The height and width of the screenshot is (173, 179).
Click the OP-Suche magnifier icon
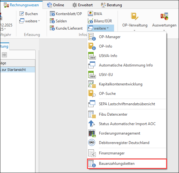pos(92,94)
